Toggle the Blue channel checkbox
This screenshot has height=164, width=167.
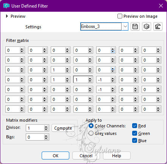(134, 141)
